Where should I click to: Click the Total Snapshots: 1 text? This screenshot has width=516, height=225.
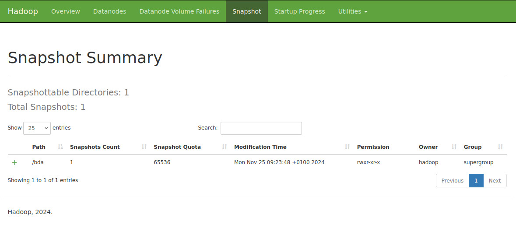[46, 107]
